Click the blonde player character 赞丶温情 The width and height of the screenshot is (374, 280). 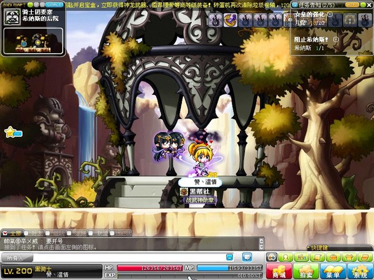pos(201,158)
